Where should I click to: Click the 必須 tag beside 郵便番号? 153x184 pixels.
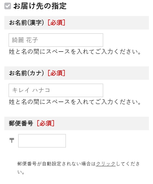46,124
